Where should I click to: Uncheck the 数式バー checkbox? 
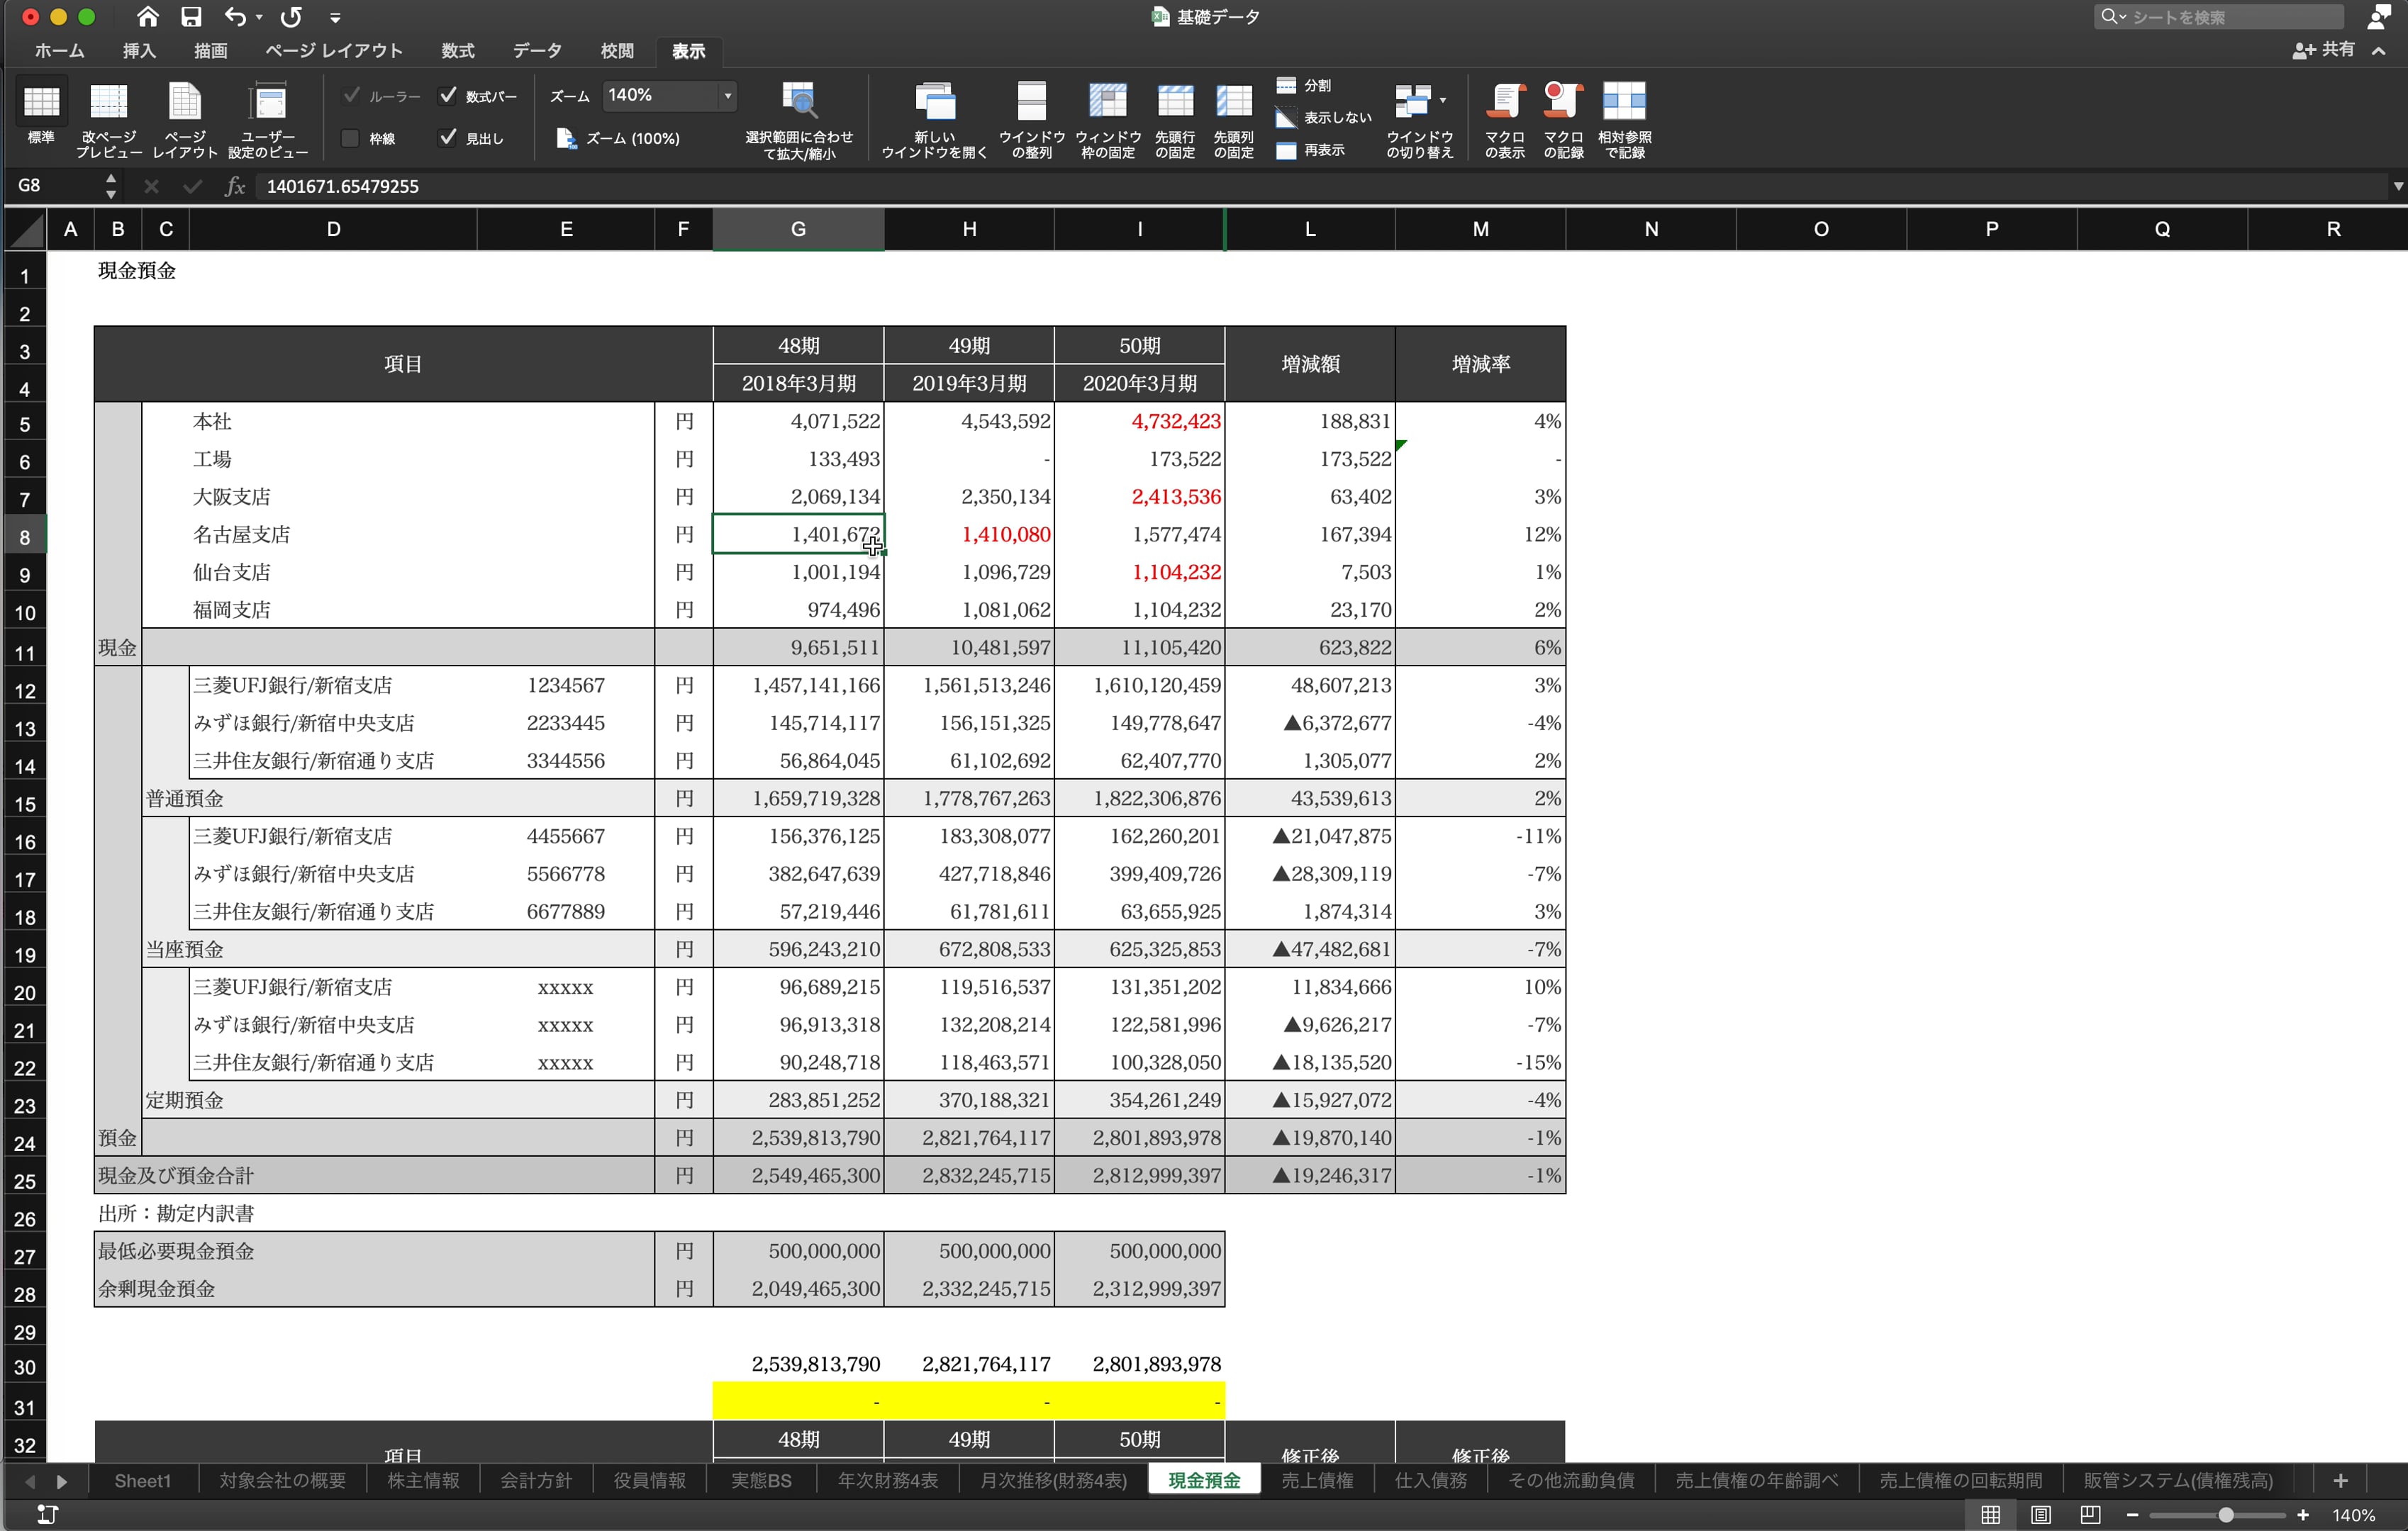point(448,96)
